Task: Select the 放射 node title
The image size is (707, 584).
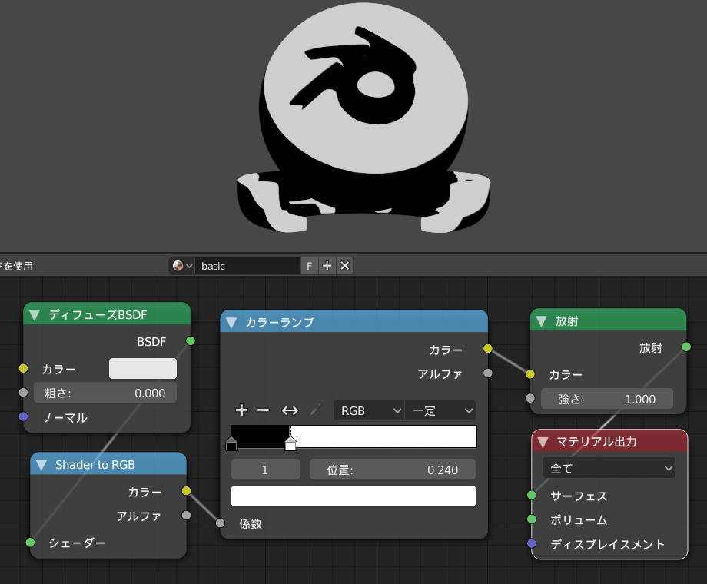Action: coord(567,321)
